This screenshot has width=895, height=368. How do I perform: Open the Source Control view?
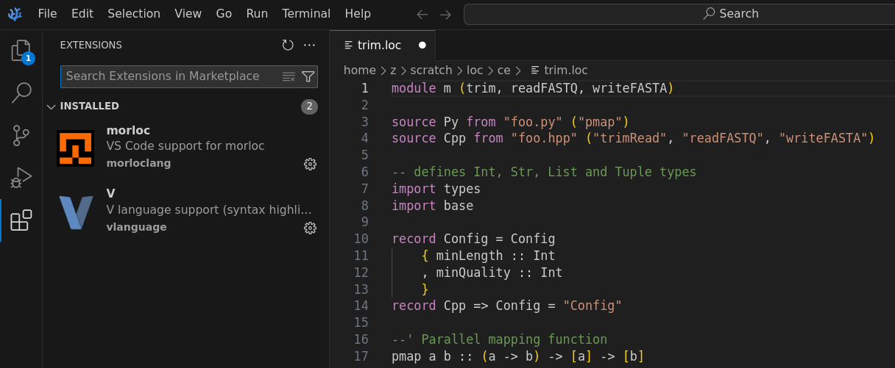pos(21,135)
